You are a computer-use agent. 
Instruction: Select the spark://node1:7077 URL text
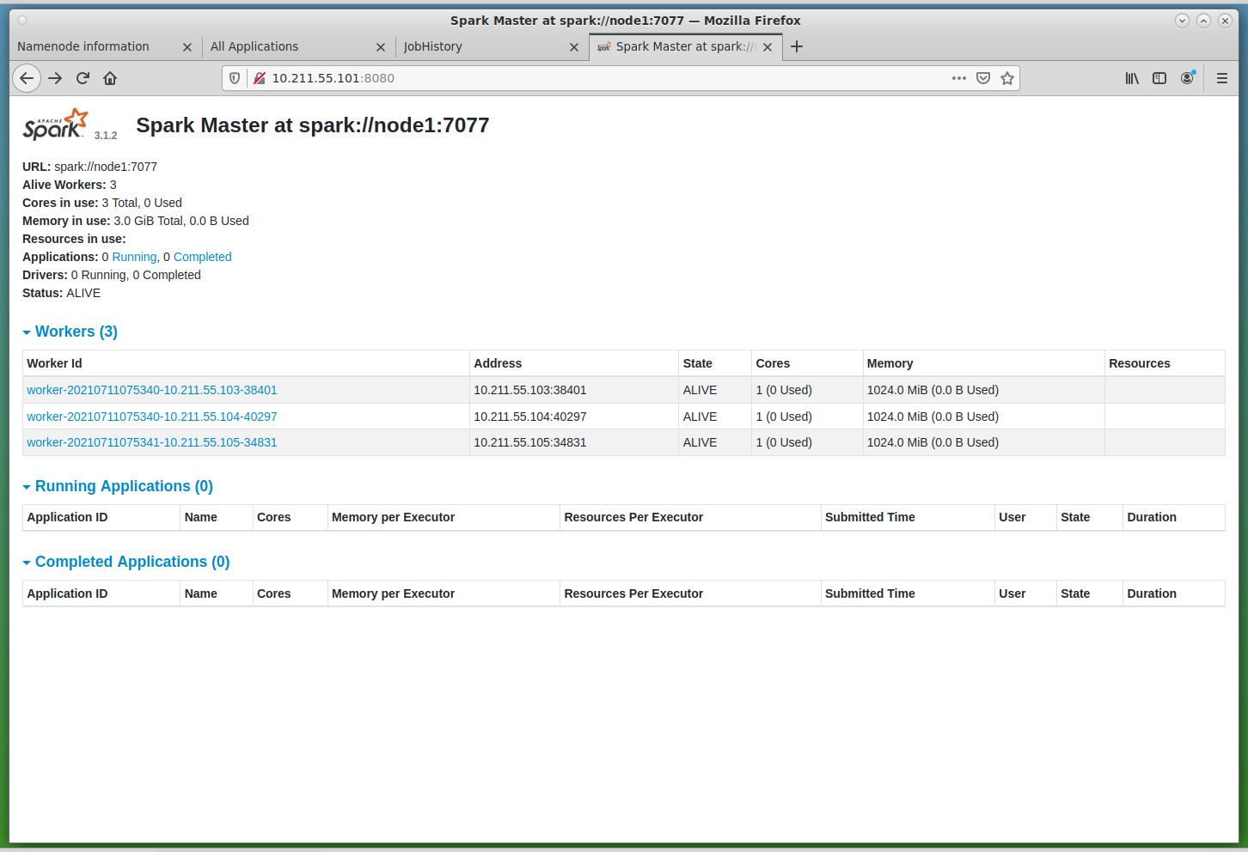click(x=106, y=167)
